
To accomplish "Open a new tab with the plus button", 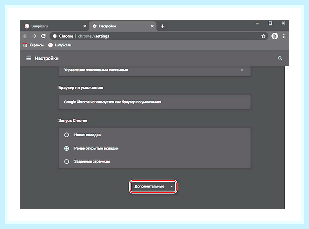I will click(x=162, y=26).
